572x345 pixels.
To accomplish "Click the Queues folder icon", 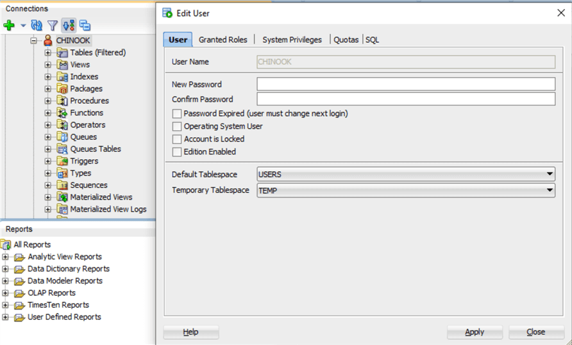I will [x=62, y=137].
